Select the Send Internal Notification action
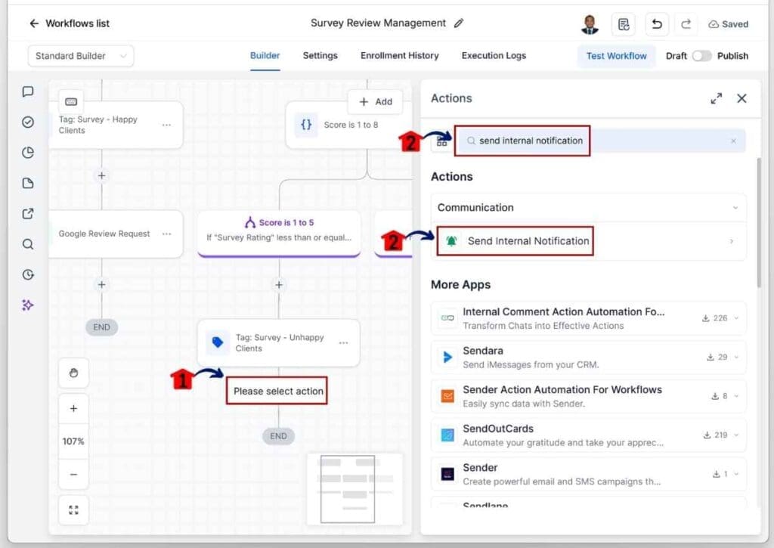 [x=588, y=241]
